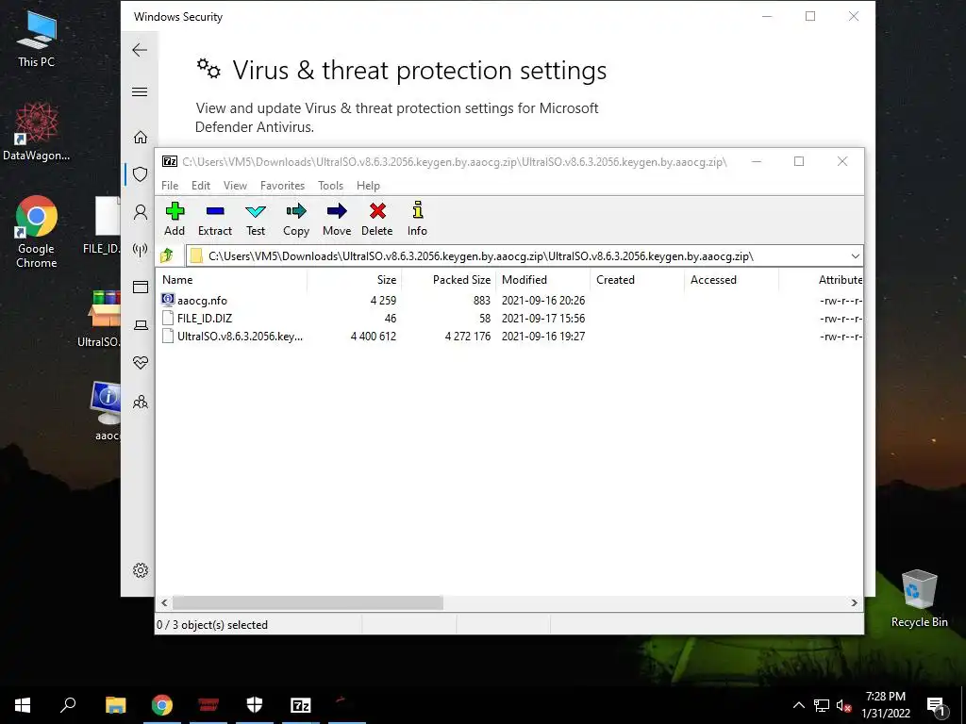
Task: Select the Copy toolbar icon
Action: tap(295, 219)
